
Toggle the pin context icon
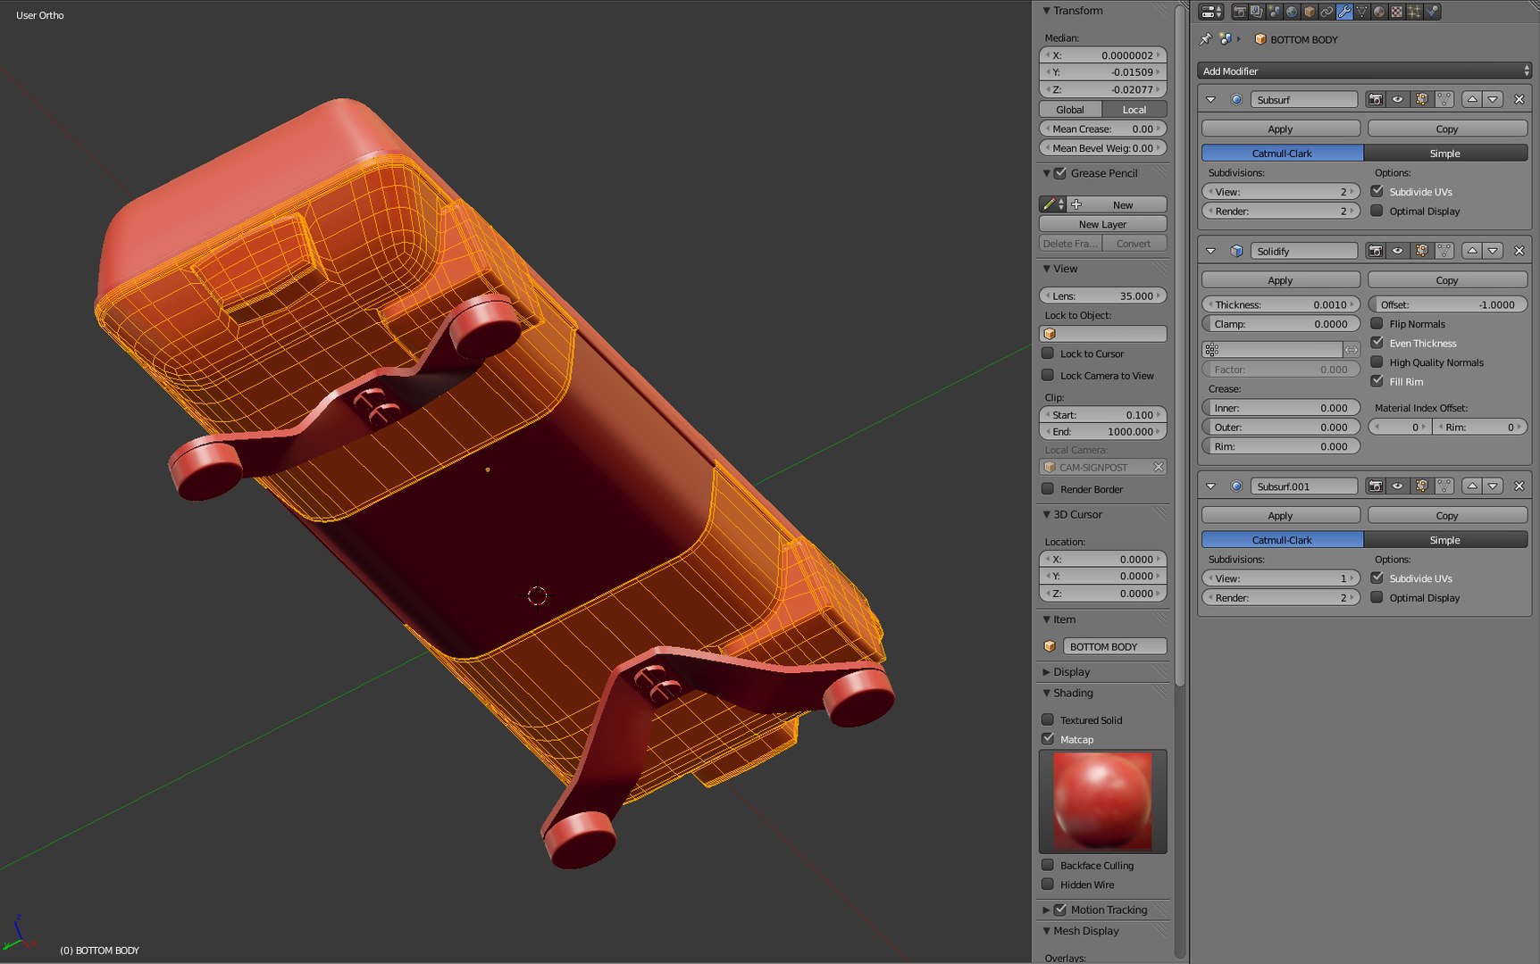[1205, 39]
